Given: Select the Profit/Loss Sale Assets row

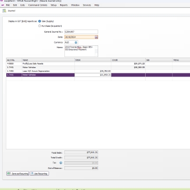Looking at the screenshot, I should coord(98,64).
